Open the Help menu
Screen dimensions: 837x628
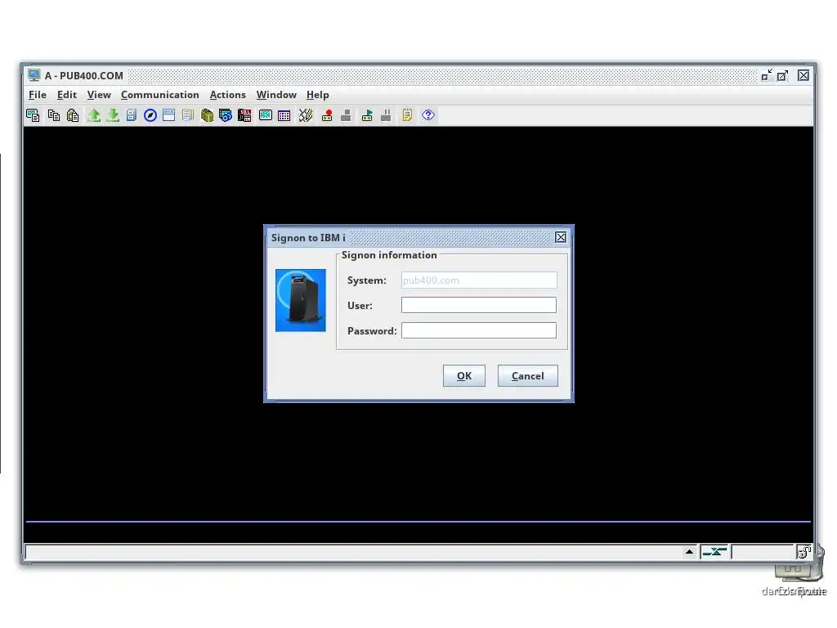pos(317,95)
